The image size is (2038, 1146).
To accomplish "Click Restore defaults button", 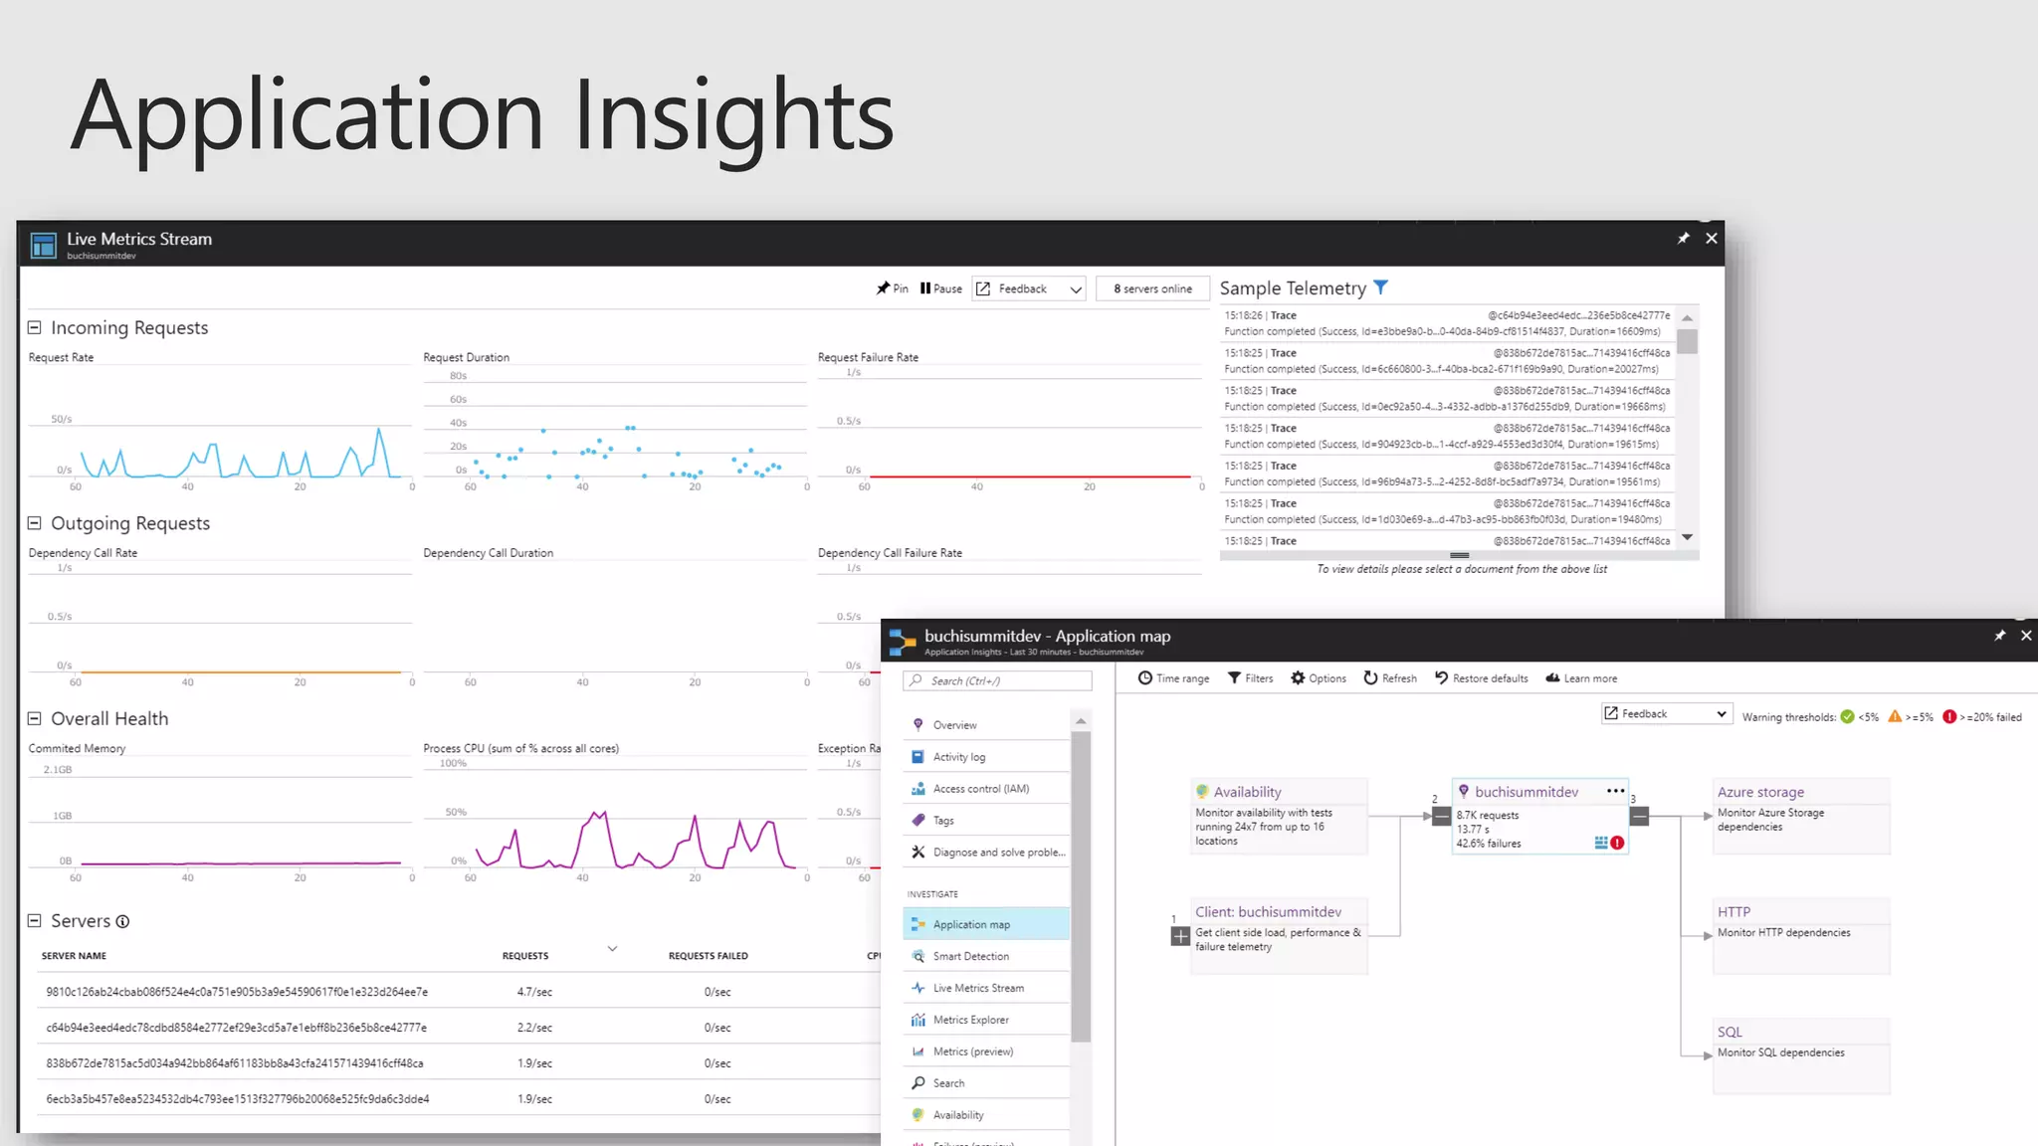I will coord(1481,678).
